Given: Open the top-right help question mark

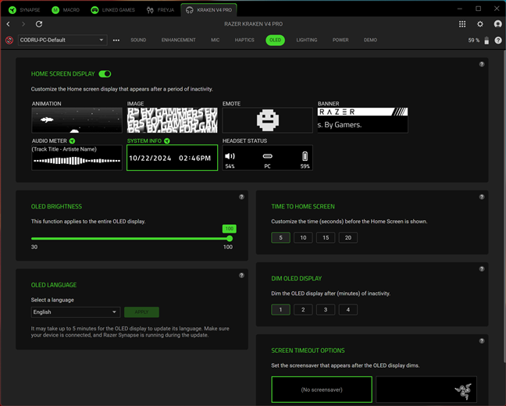Looking at the screenshot, I should [498, 40].
